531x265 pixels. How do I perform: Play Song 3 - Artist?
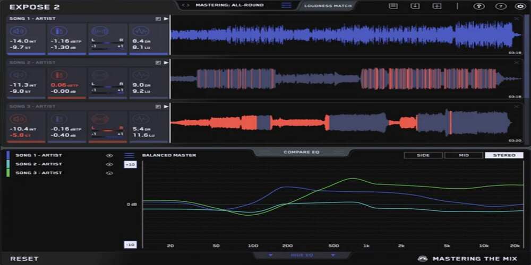166,107
